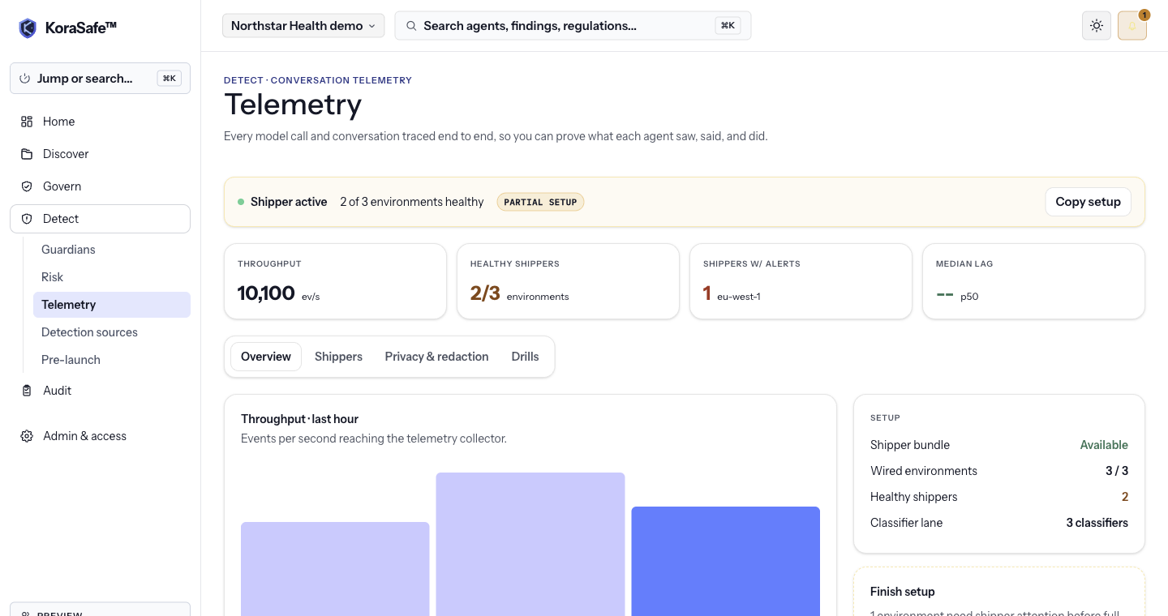Click the Govern shield-check icon
The image size is (1168, 616).
click(27, 186)
